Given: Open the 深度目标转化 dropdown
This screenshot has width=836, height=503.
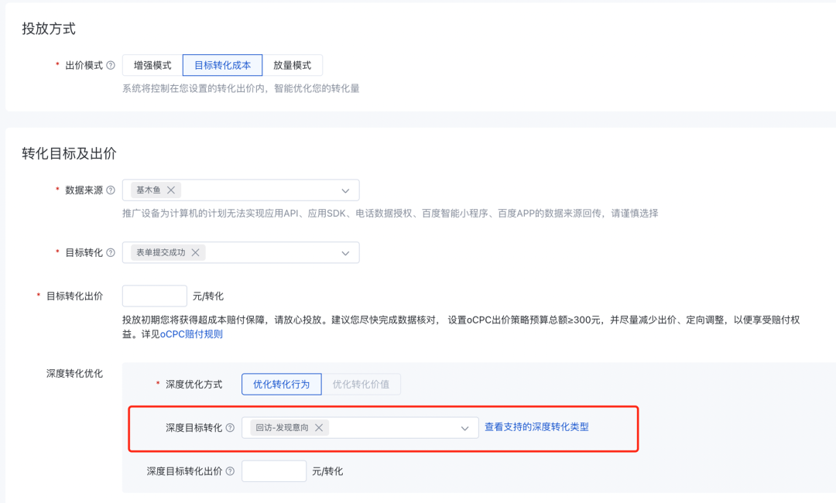Looking at the screenshot, I should tap(464, 426).
